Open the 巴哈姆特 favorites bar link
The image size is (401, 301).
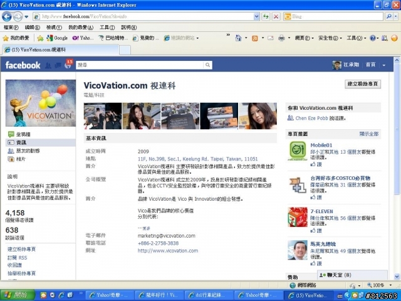(113, 38)
